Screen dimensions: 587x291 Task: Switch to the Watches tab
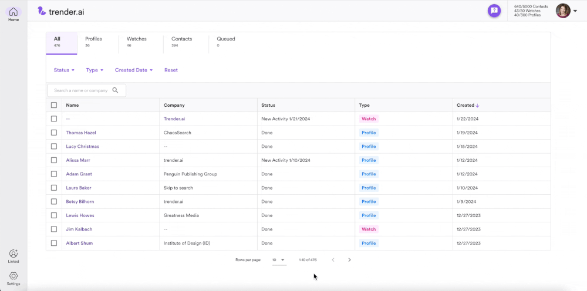(137, 42)
